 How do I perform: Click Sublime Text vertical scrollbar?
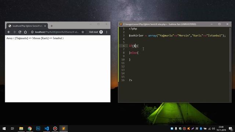pyautogui.click(x=230, y=49)
